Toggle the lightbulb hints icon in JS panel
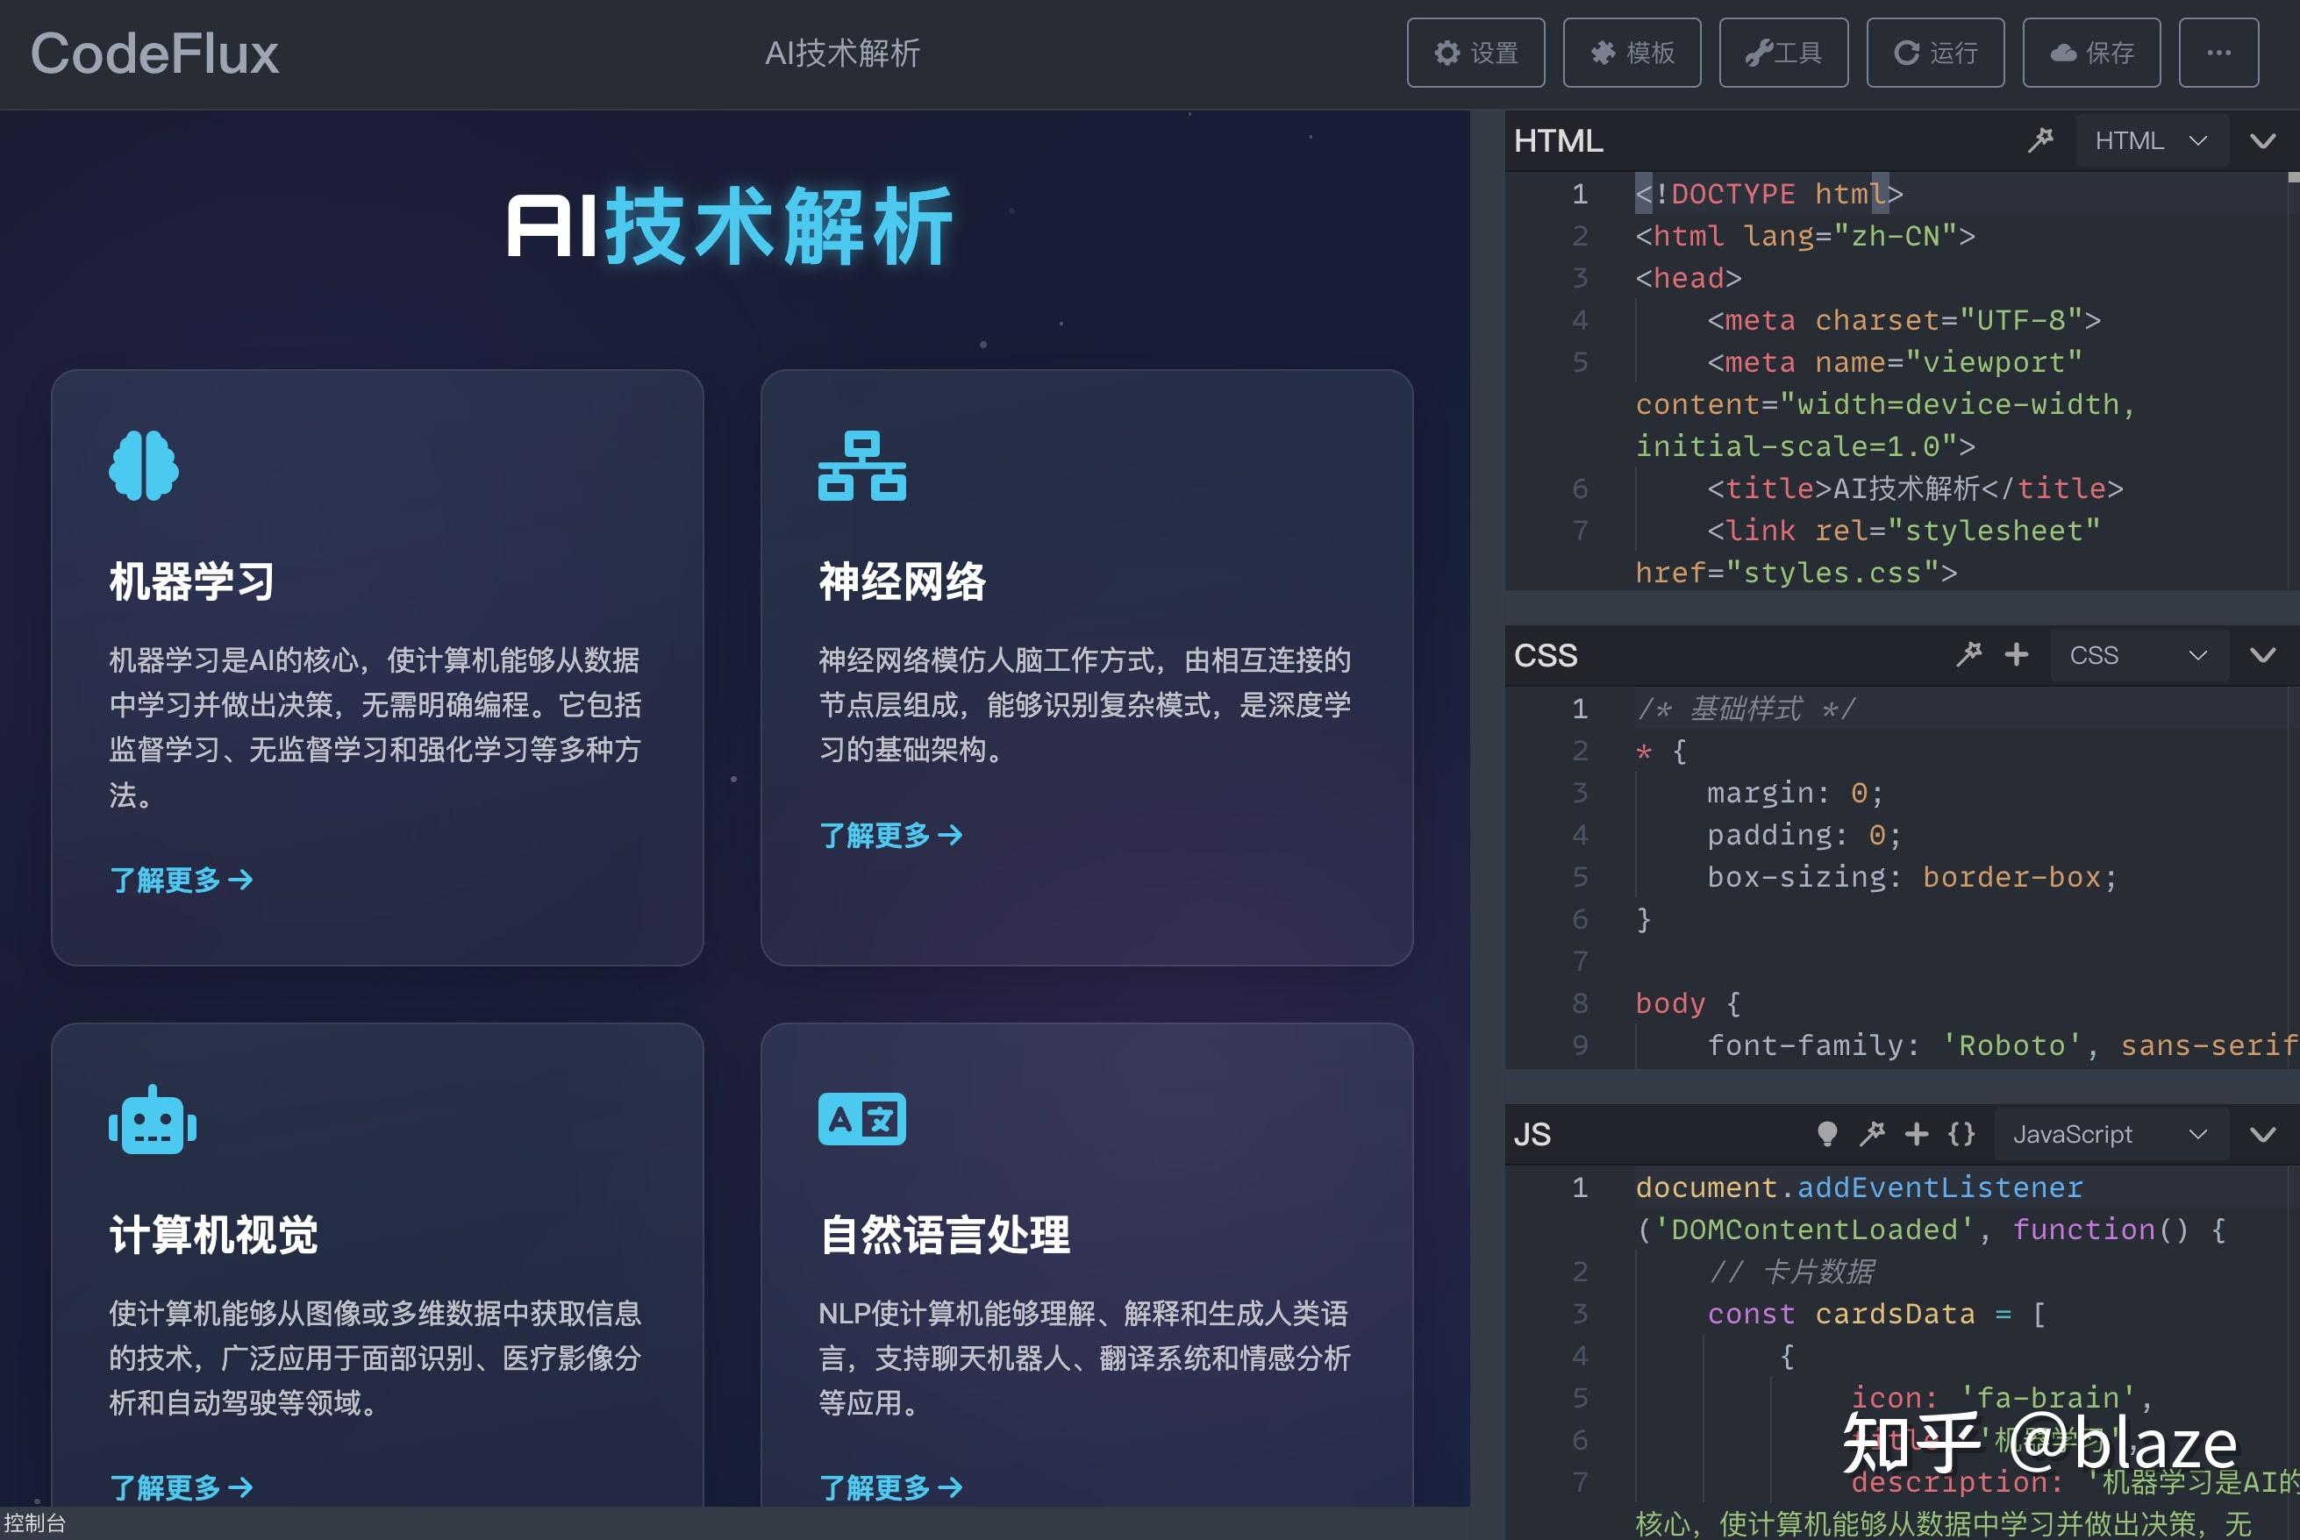Image resolution: width=2300 pixels, height=1540 pixels. point(1826,1133)
